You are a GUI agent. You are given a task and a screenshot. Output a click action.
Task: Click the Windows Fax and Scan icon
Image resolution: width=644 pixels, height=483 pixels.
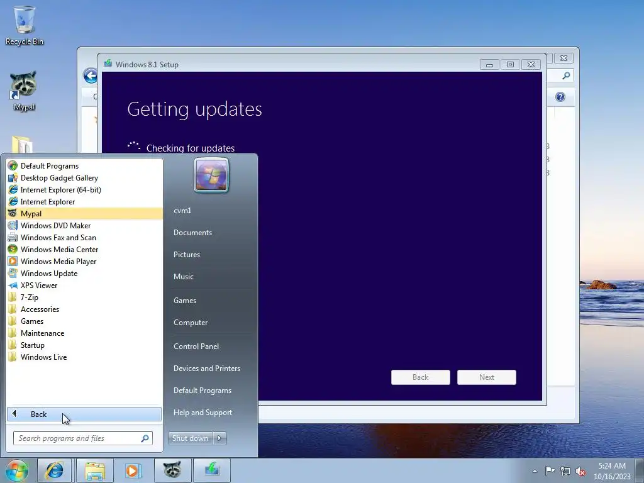[x=13, y=237]
